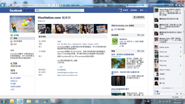
Task: Open the Mobile01 page link
Action: pyautogui.click(x=123, y=39)
